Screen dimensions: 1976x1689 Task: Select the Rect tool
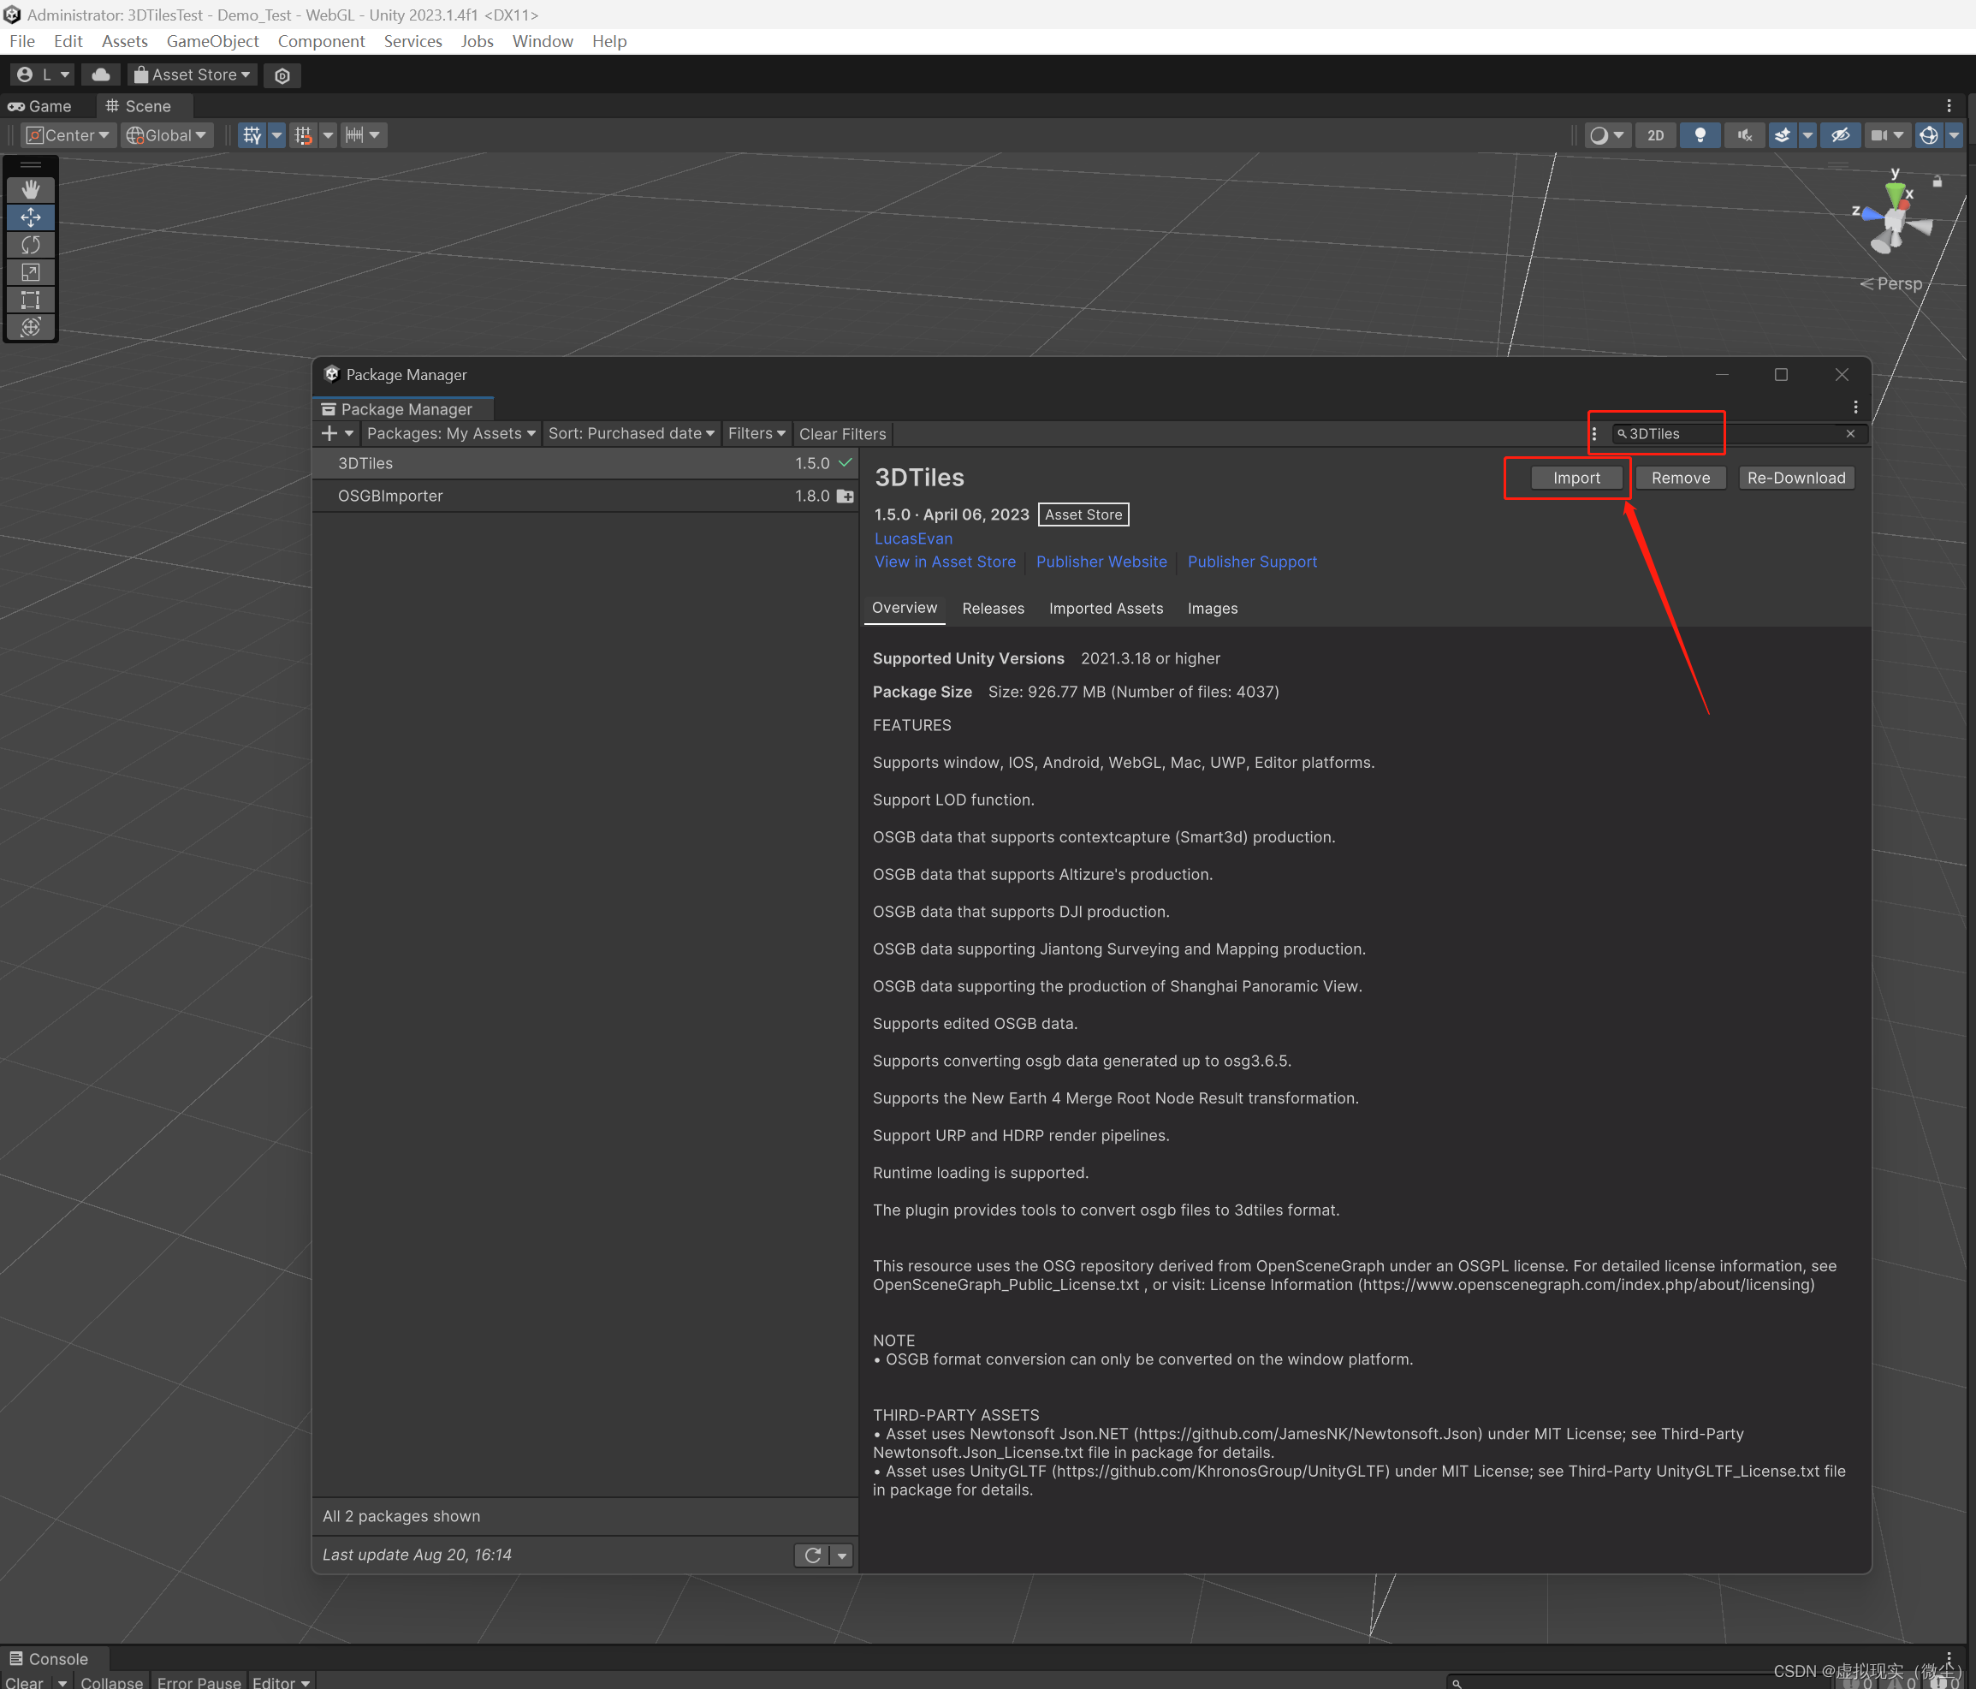click(32, 300)
